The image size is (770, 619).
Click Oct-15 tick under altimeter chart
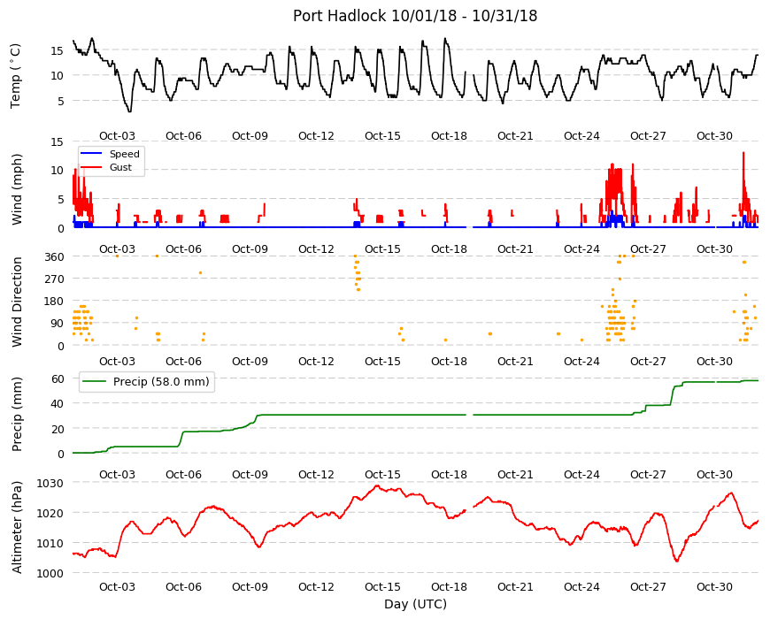tap(382, 586)
